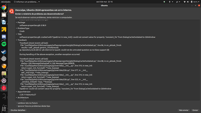Open Google Chrome from the dock

pos(4,8)
